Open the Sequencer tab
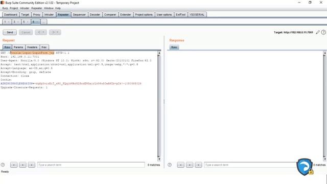 79,15
